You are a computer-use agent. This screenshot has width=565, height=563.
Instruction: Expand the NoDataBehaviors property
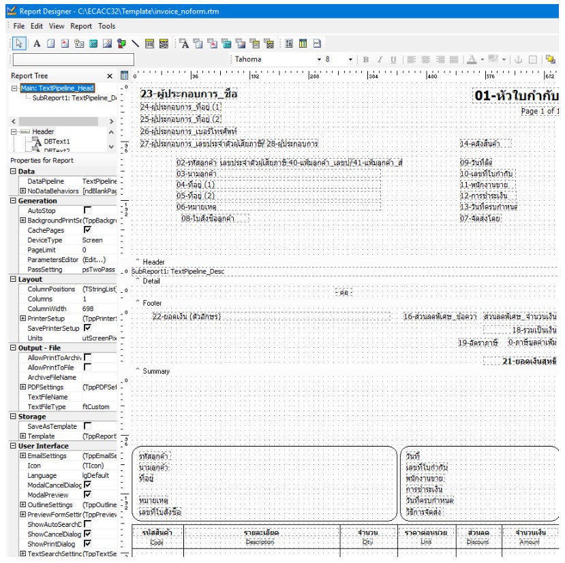[x=22, y=191]
